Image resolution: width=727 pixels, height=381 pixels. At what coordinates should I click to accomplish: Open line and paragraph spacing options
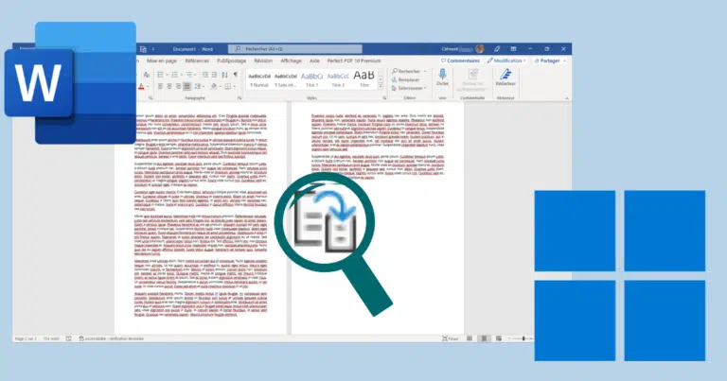(197, 87)
